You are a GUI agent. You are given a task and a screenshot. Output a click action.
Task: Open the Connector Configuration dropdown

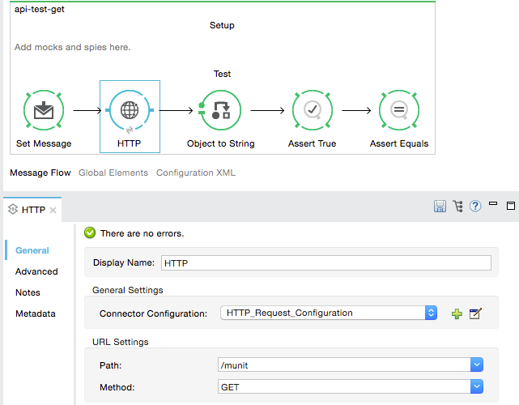[431, 313]
